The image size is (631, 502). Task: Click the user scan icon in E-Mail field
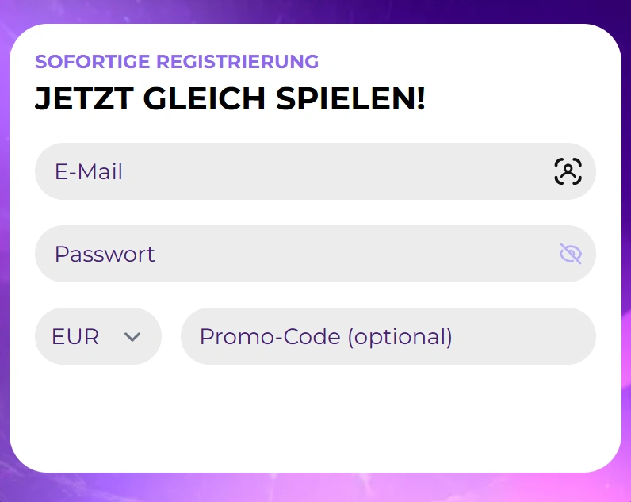coord(568,171)
